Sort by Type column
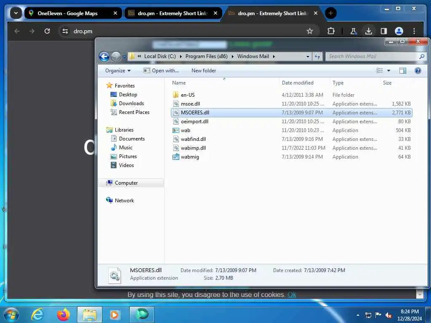Viewport: 431px width, 323px height. point(355,83)
